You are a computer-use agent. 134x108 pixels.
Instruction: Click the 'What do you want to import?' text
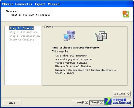pyautogui.click(x=31, y=15)
